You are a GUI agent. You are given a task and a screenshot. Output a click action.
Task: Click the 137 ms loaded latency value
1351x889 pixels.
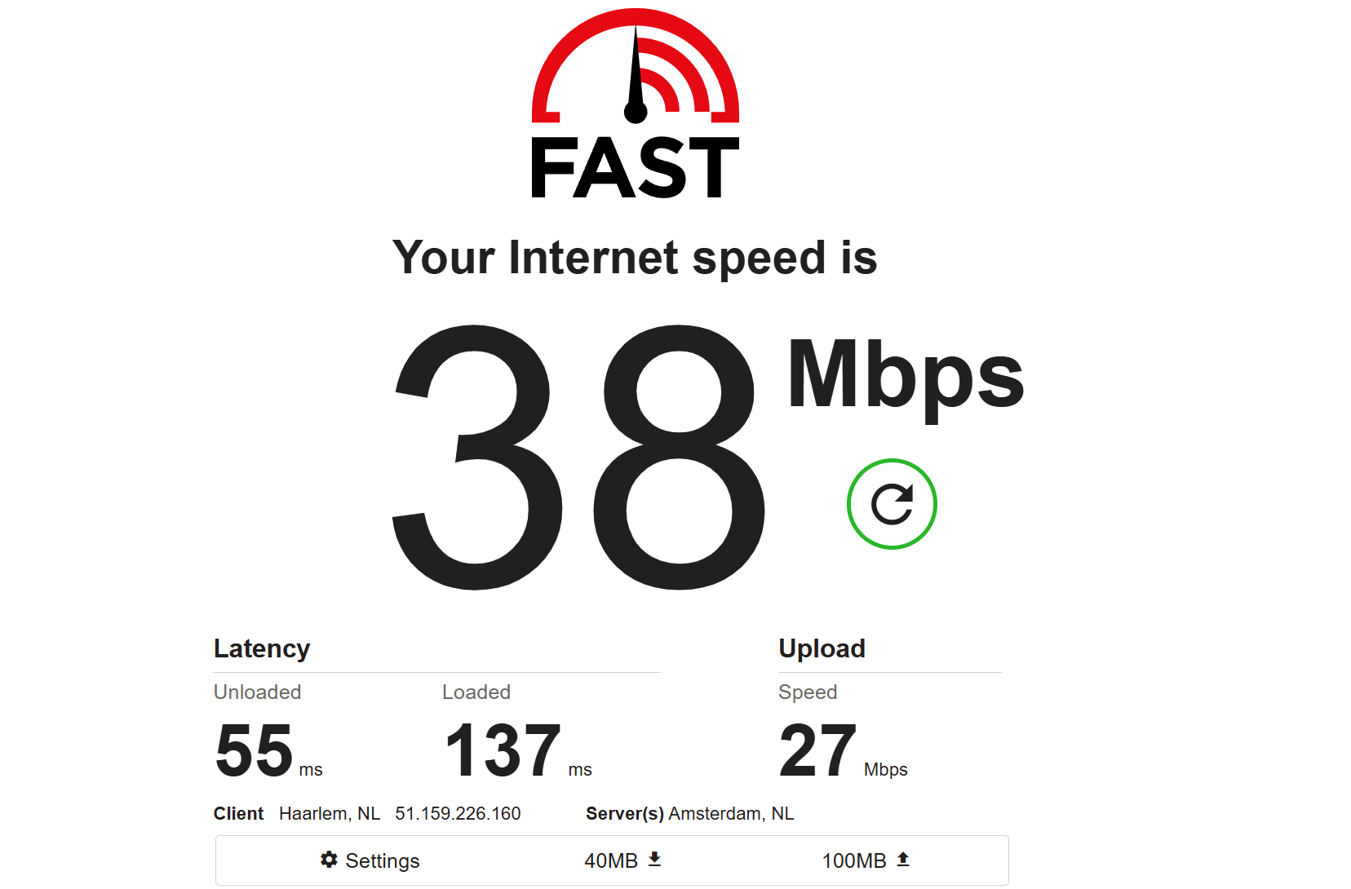[518, 750]
